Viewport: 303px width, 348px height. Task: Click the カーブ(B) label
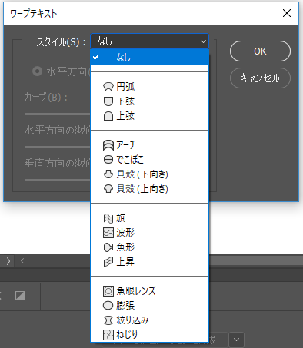(45, 98)
